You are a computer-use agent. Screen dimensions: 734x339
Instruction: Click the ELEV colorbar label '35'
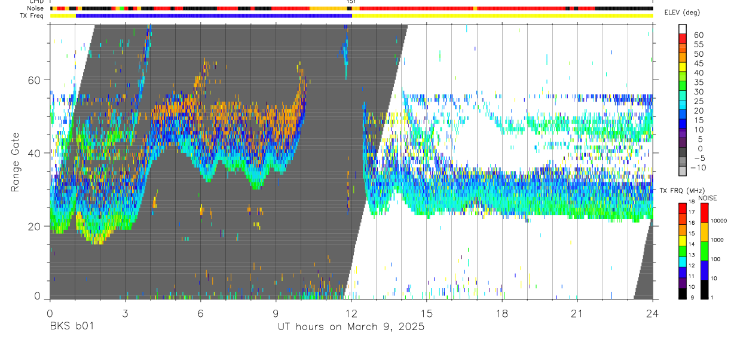699,82
